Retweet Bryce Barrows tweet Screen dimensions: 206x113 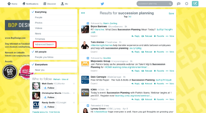(147, 36)
